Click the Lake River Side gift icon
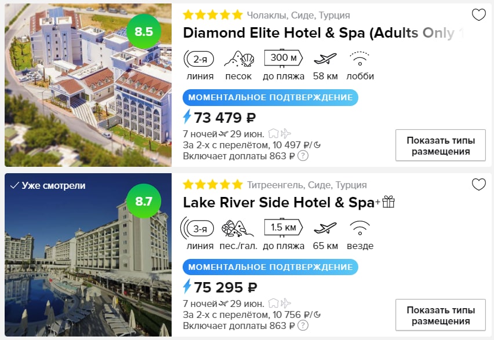The width and height of the screenshot is (494, 340). [x=388, y=202]
